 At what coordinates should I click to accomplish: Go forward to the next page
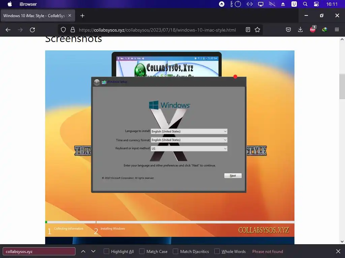(x=20, y=30)
